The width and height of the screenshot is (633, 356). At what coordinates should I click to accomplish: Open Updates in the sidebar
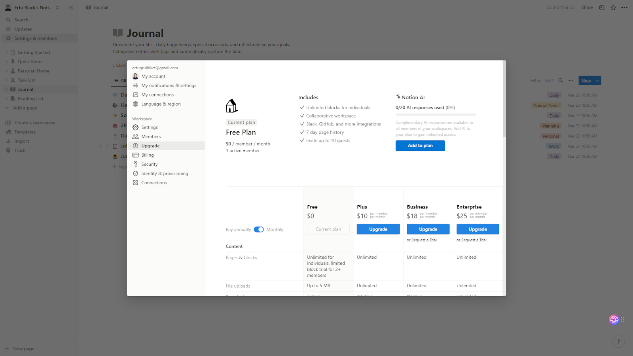(39, 29)
